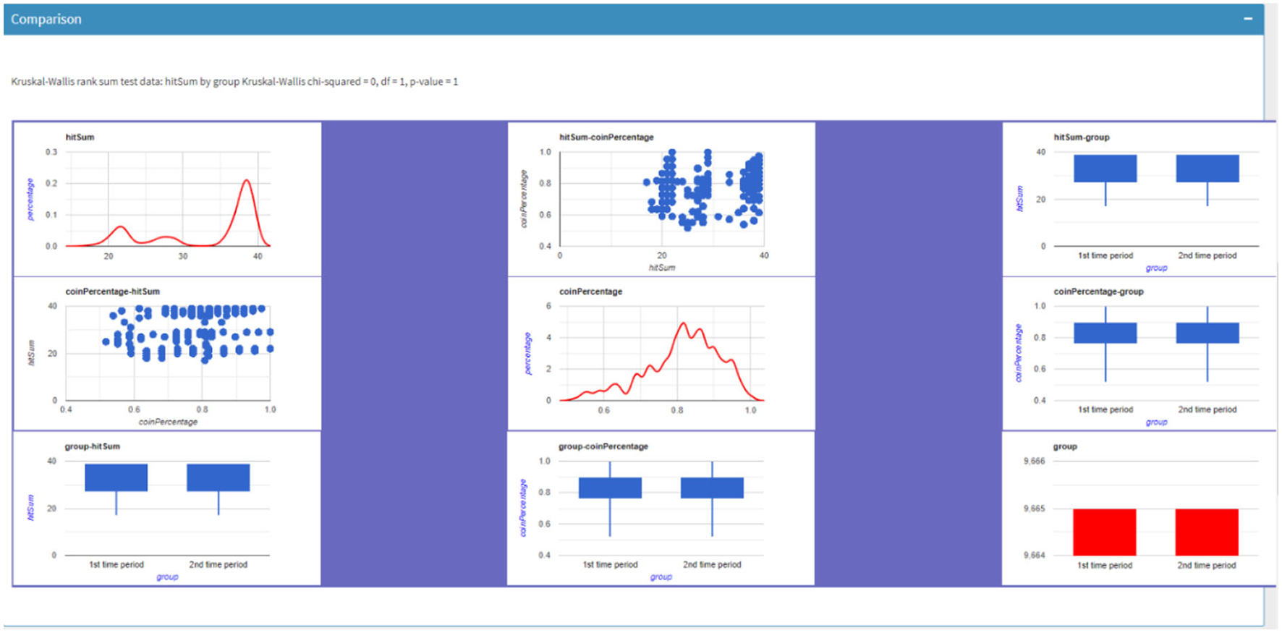
Task: Click 1st time period box in group-coinPercentage chart
Action: point(610,488)
